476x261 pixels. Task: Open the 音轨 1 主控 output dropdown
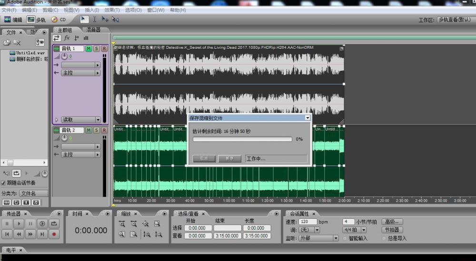point(81,73)
